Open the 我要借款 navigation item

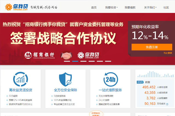tap(130, 7)
